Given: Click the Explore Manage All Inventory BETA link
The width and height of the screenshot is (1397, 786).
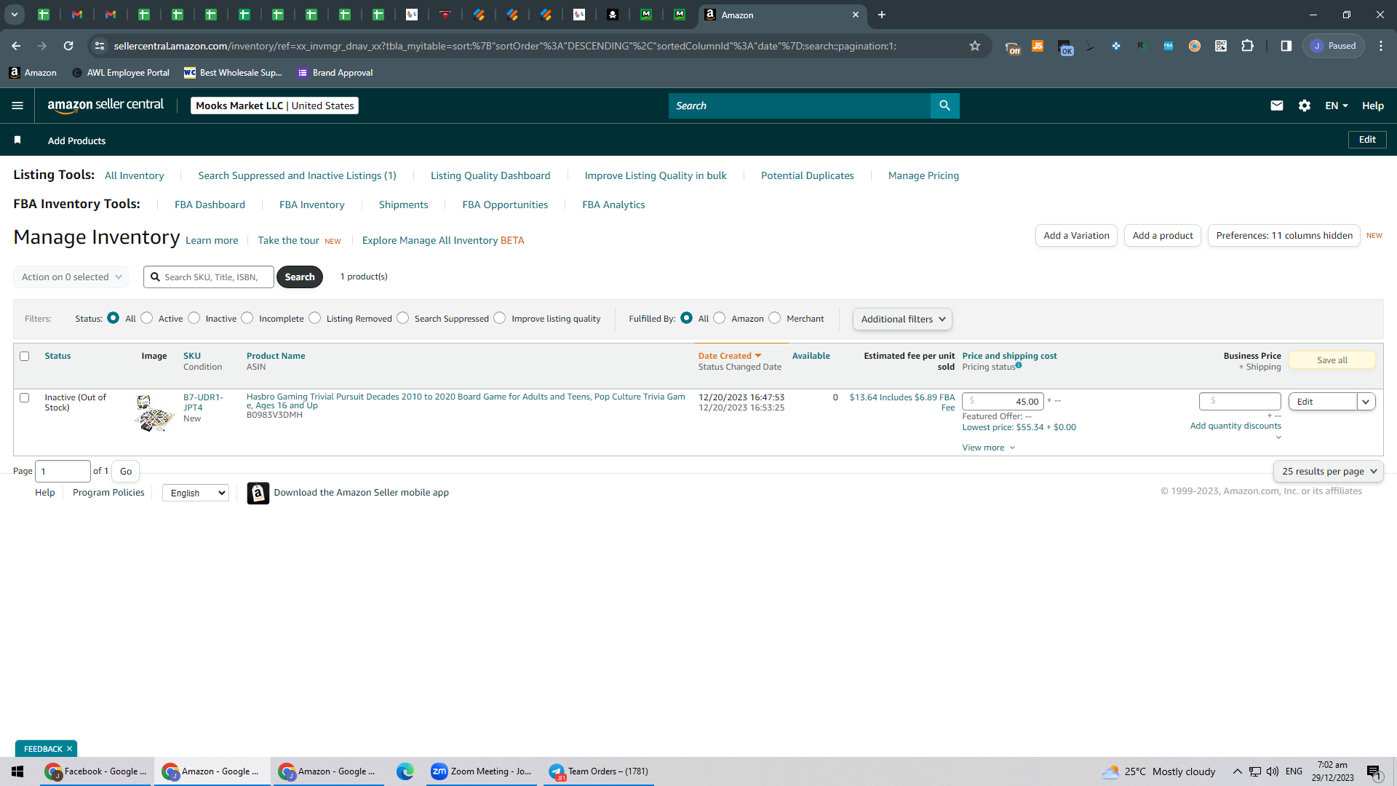Looking at the screenshot, I should 443,240.
